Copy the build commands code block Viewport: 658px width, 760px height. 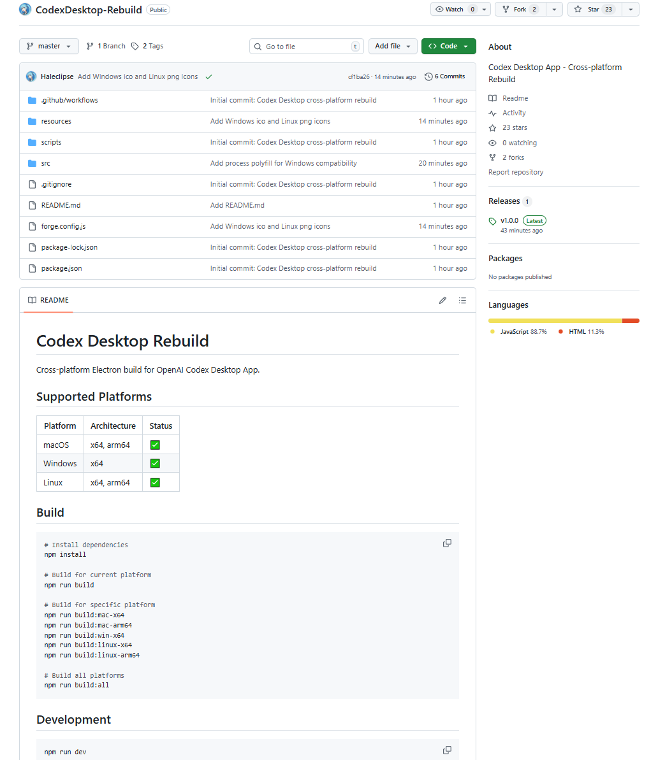tap(447, 543)
